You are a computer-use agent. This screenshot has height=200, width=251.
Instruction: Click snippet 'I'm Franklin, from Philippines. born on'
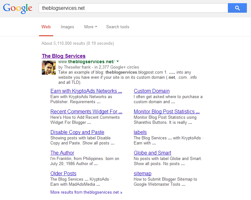click(x=85, y=159)
